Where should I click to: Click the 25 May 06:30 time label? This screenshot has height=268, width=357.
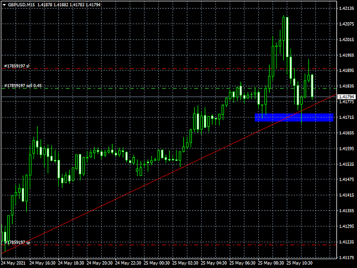click(x=243, y=263)
